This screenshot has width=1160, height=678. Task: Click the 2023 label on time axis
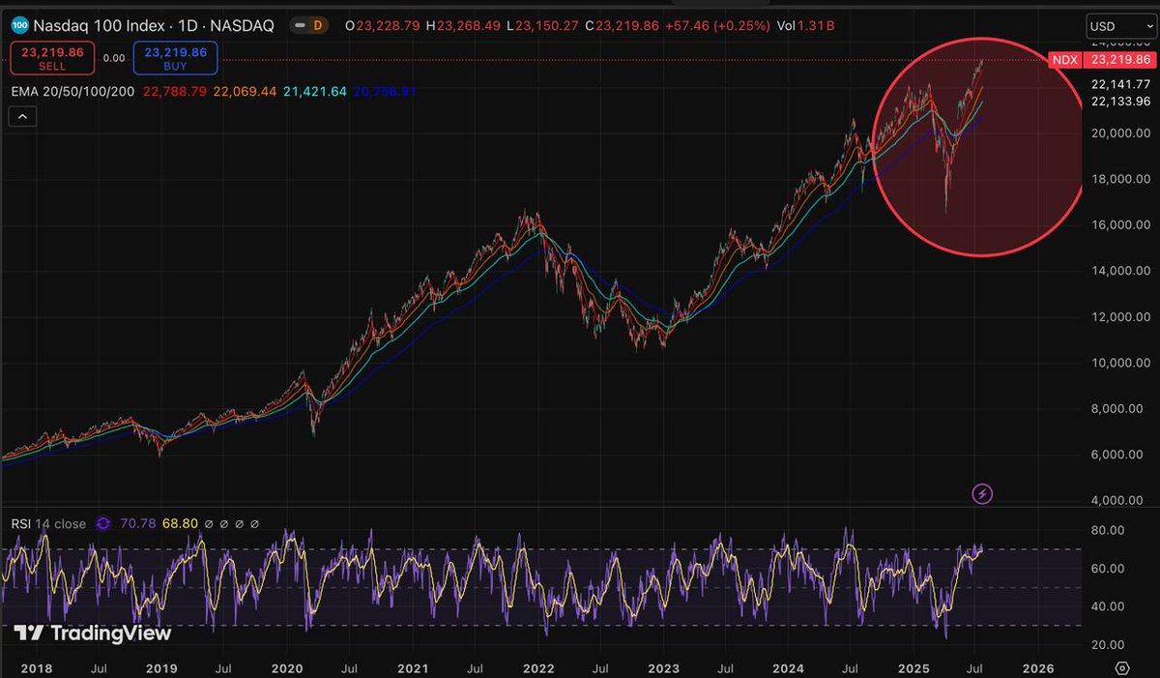[663, 668]
